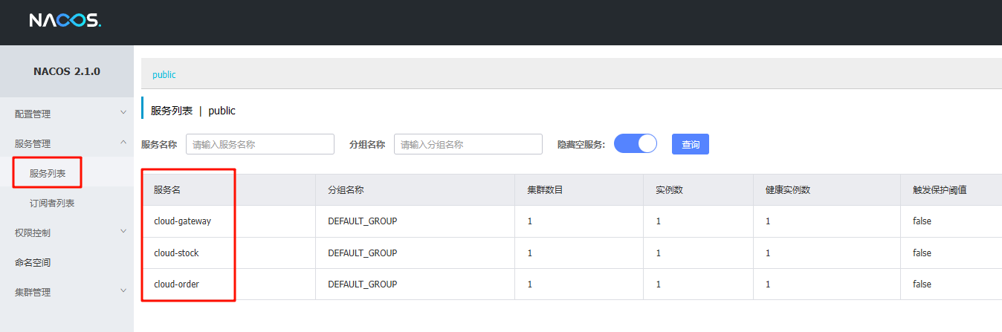
Task: Click the NACOS logo in header
Action: (x=65, y=21)
